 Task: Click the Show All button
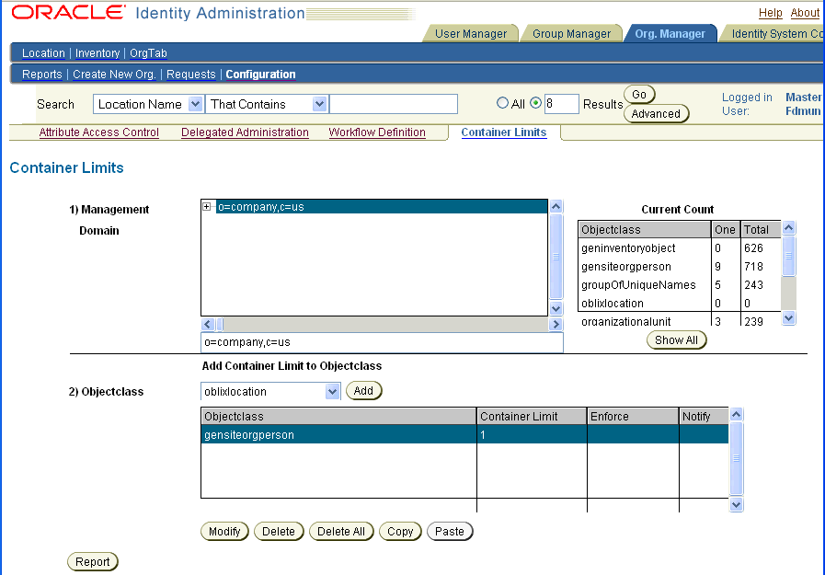677,339
